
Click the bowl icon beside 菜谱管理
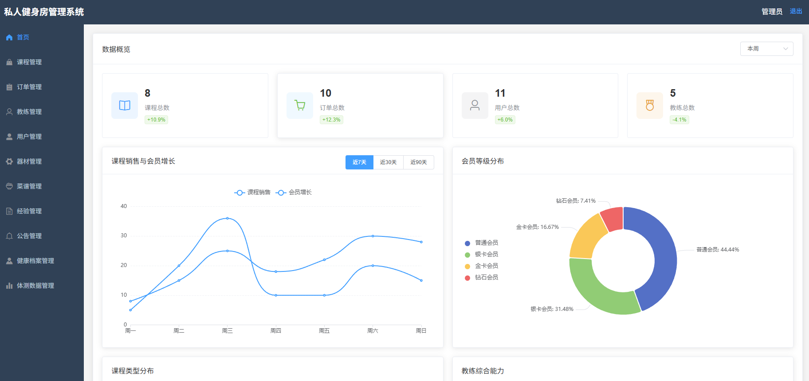tap(9, 187)
